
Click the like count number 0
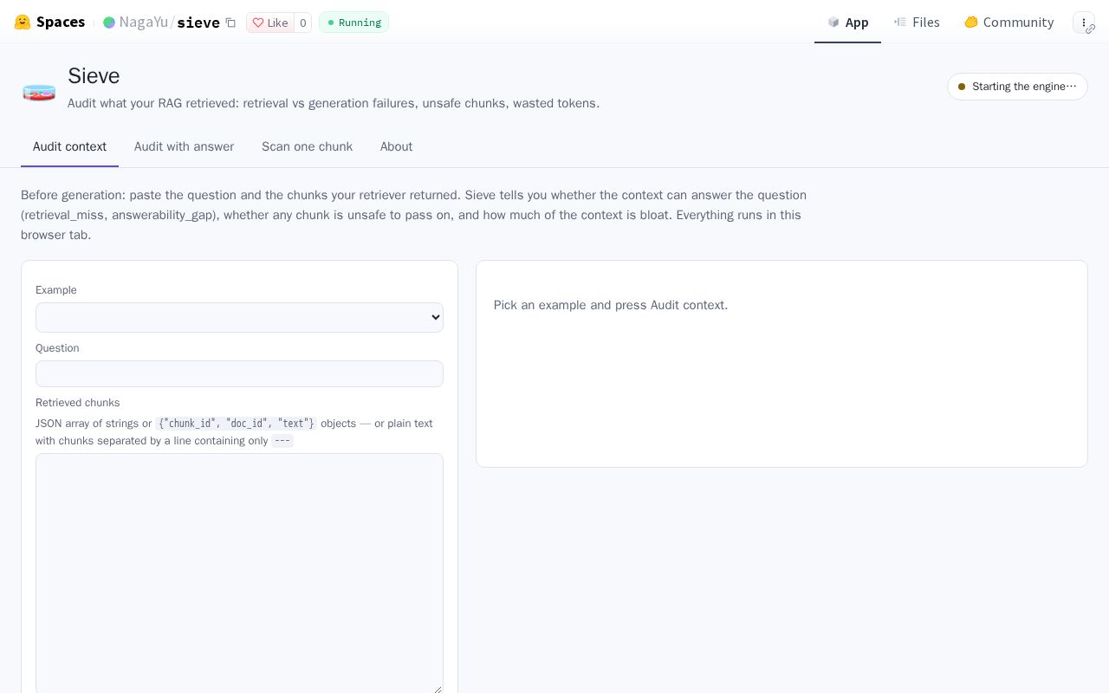pyautogui.click(x=302, y=23)
